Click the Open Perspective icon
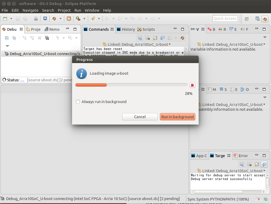 click(247, 19)
